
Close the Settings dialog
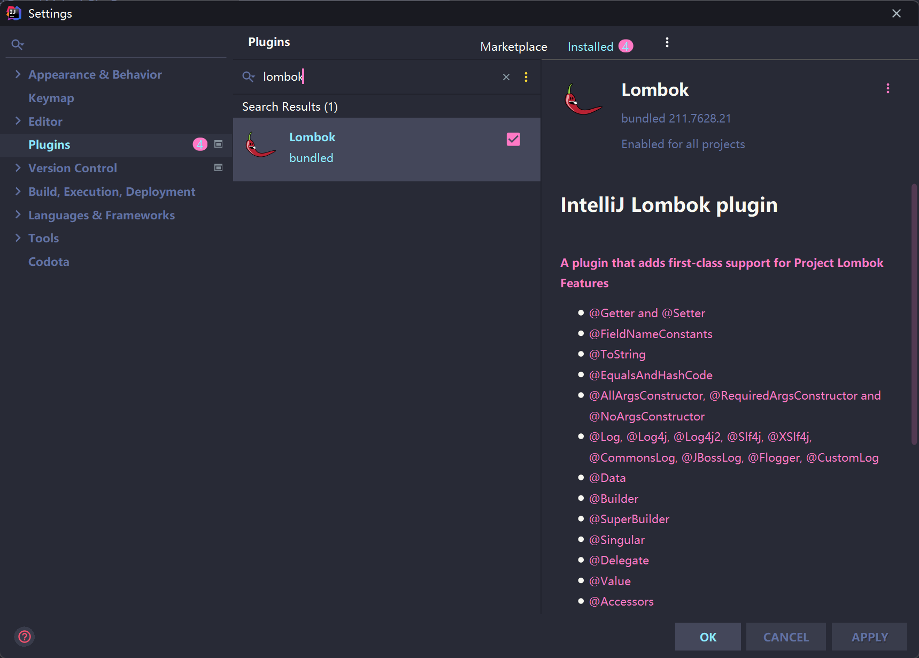click(x=897, y=13)
